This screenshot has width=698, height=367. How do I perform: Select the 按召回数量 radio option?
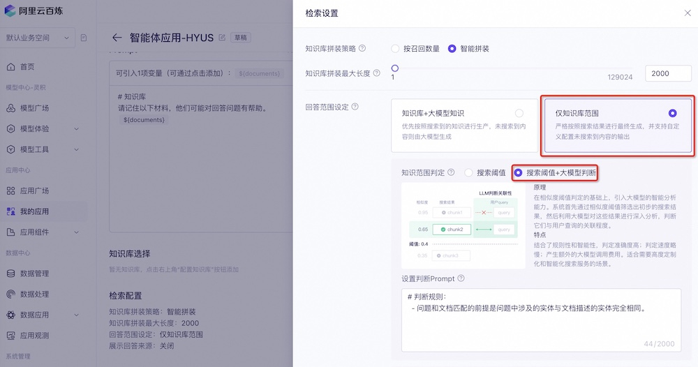click(395, 49)
